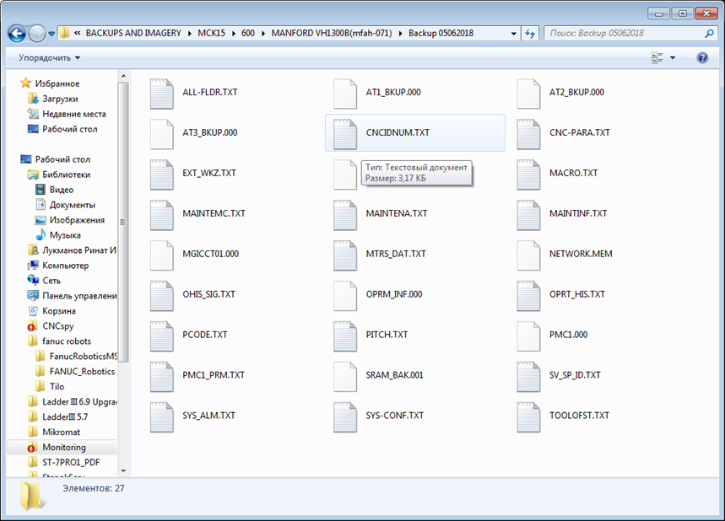Open the Упорядочить dropdown menu

coord(50,57)
